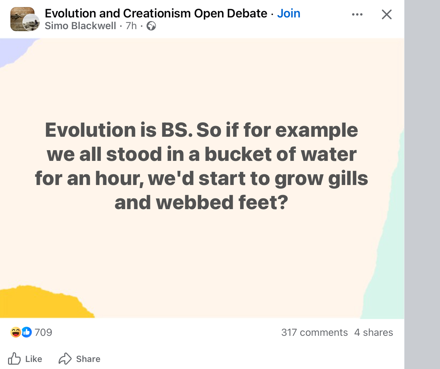Click the author's small round profile picture
Viewport: 440px width, 369px height.
tap(31, 23)
